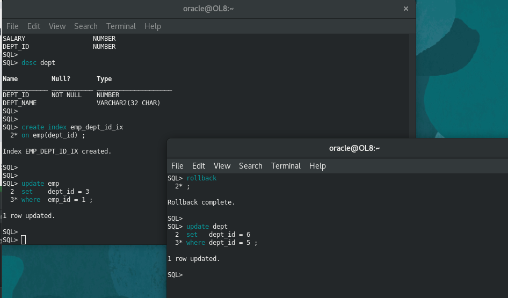Click '1 row updated.' in back terminal

point(29,216)
